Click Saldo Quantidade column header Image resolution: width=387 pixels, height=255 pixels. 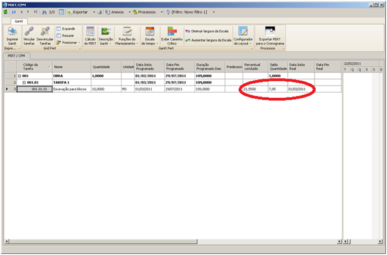click(278, 67)
